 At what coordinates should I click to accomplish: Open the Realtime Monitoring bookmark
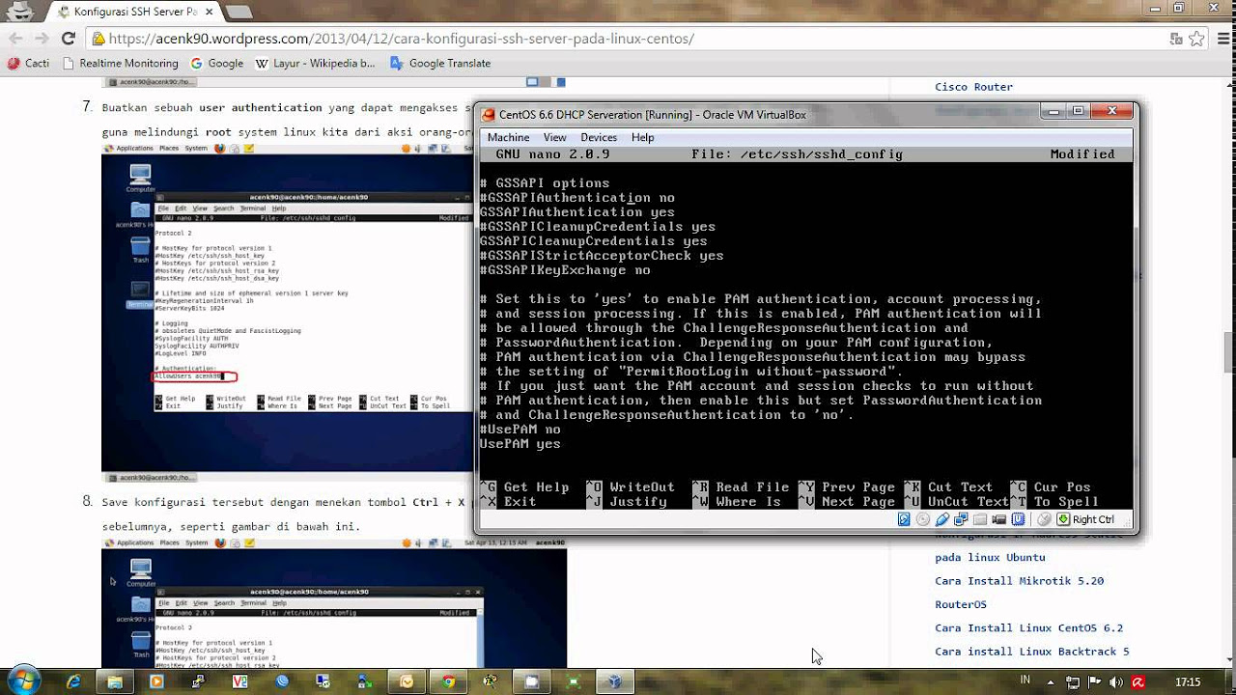(120, 63)
